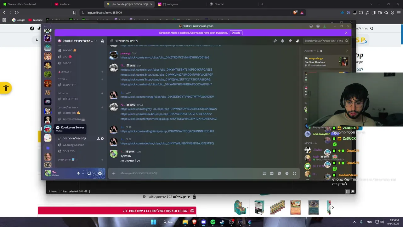The height and width of the screenshot is (227, 403).
Task: Add a channel to the הגרלות category
Action: click(x=102, y=93)
